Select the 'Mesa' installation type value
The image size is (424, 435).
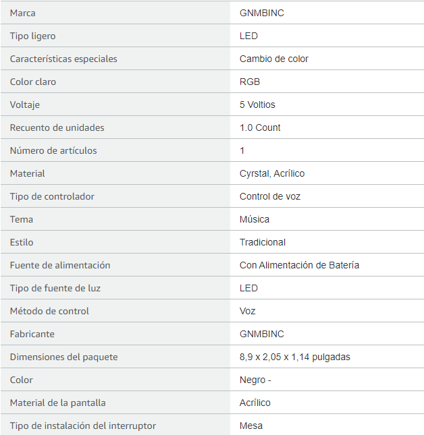pyautogui.click(x=251, y=426)
